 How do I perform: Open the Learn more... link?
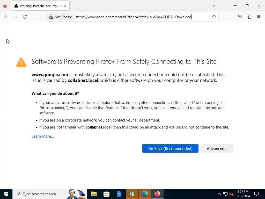43,136
